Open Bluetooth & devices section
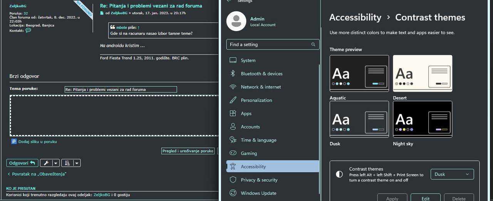The image size is (493, 201). [273, 74]
